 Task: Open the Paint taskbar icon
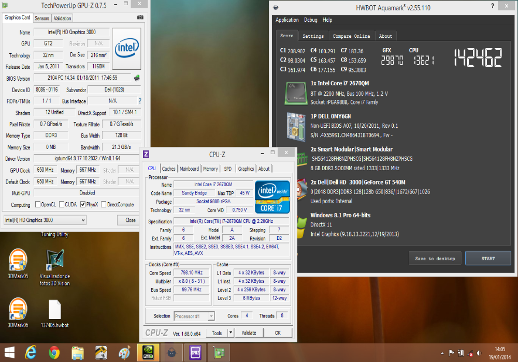[x=124, y=353]
